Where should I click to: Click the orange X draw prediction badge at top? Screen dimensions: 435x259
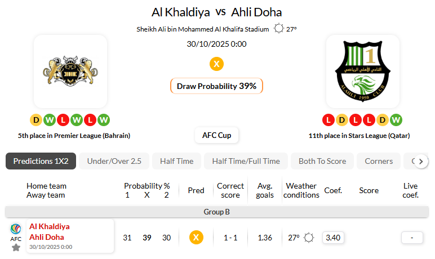[x=216, y=64]
